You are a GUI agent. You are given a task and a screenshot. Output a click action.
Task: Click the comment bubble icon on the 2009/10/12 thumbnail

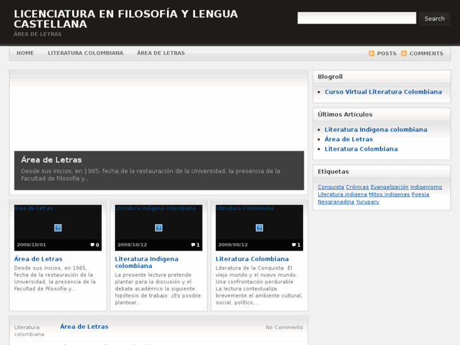[193, 245]
